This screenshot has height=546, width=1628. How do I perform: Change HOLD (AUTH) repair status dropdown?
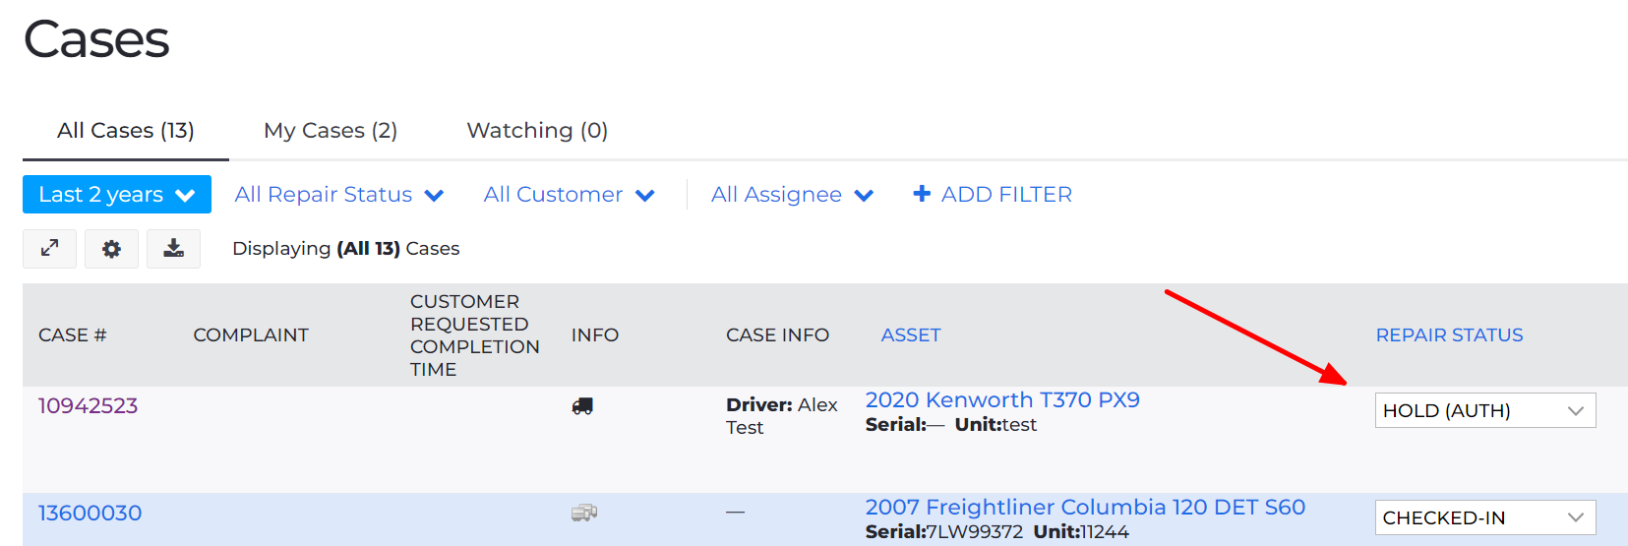pyautogui.click(x=1484, y=410)
